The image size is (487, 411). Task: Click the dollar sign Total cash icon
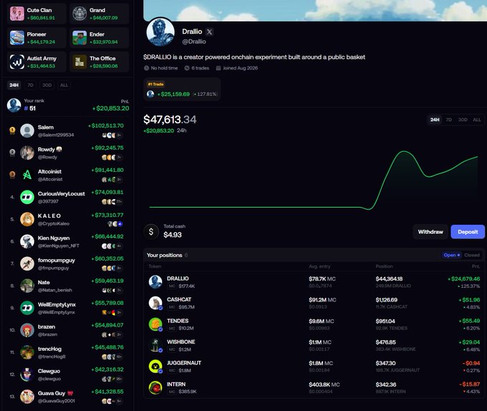click(151, 231)
